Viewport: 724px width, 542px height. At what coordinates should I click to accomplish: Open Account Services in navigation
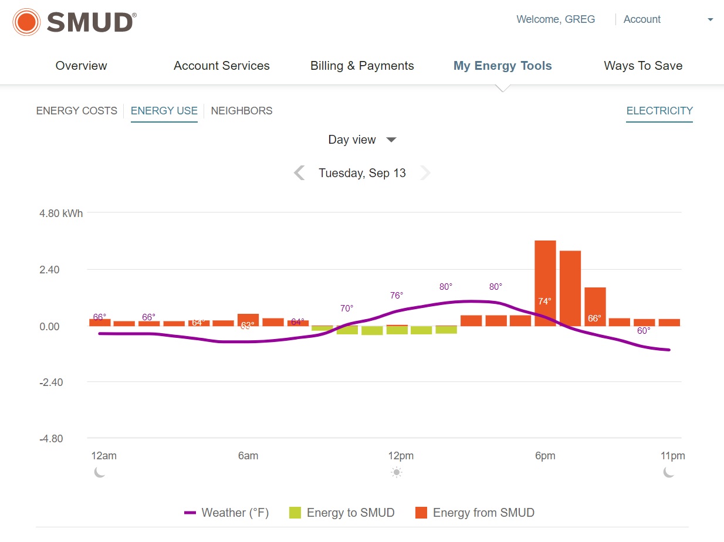(x=222, y=66)
